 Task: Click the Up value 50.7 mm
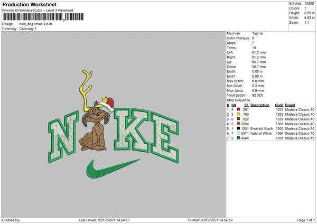pos(259,62)
